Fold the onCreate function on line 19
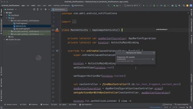Viewport: 193px width, 109px height. (61, 51)
